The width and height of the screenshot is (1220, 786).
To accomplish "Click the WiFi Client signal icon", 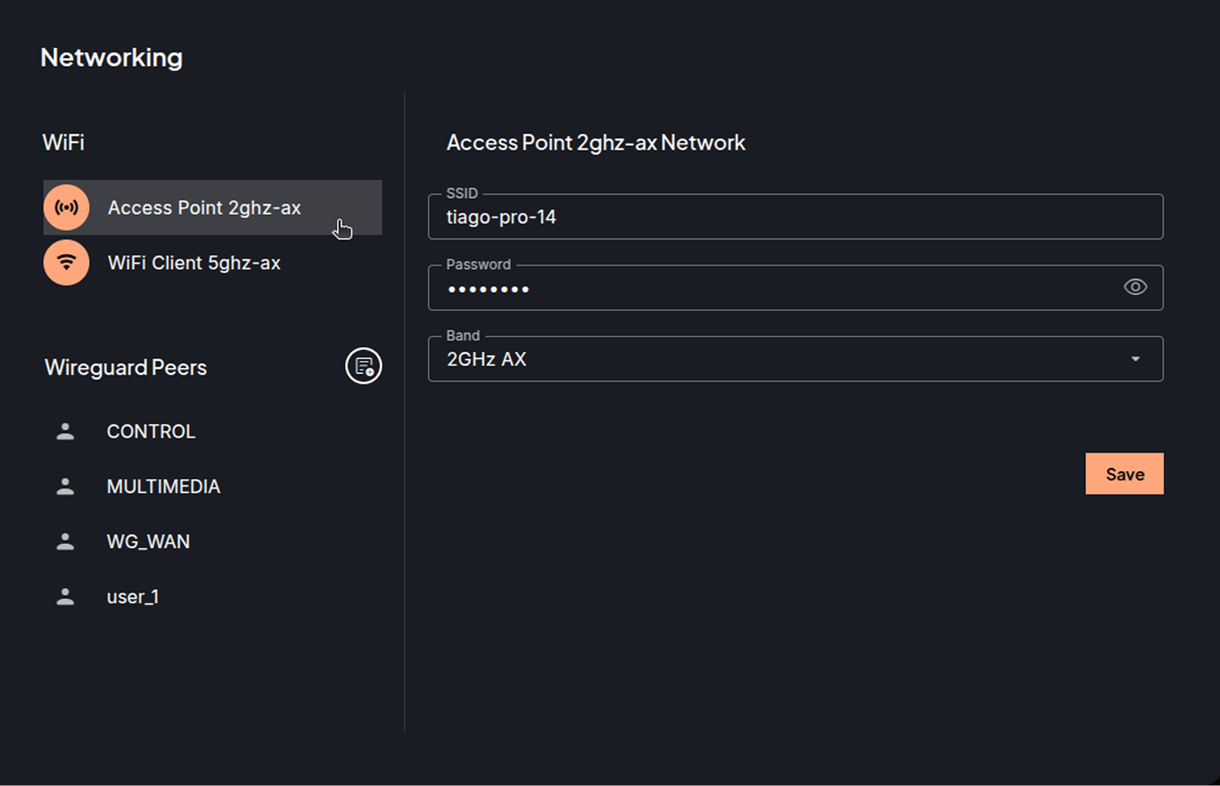I will [x=66, y=263].
